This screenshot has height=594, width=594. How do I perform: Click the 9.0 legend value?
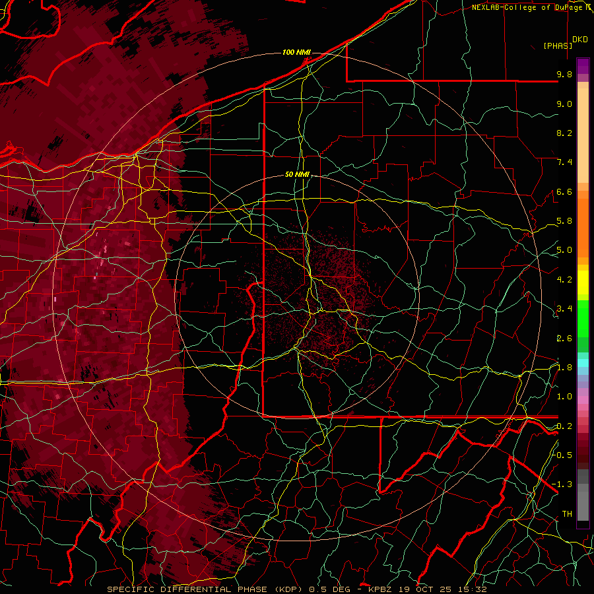click(x=564, y=104)
